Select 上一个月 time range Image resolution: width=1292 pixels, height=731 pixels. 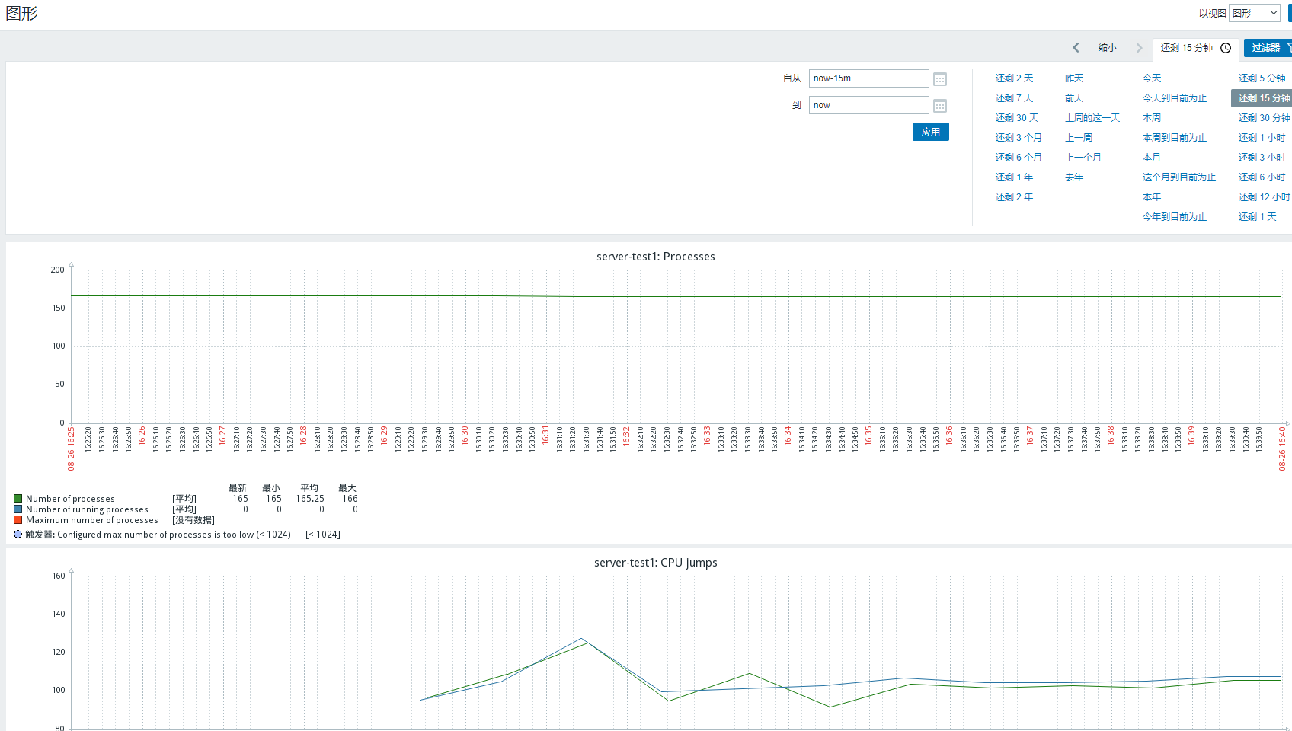coord(1083,158)
